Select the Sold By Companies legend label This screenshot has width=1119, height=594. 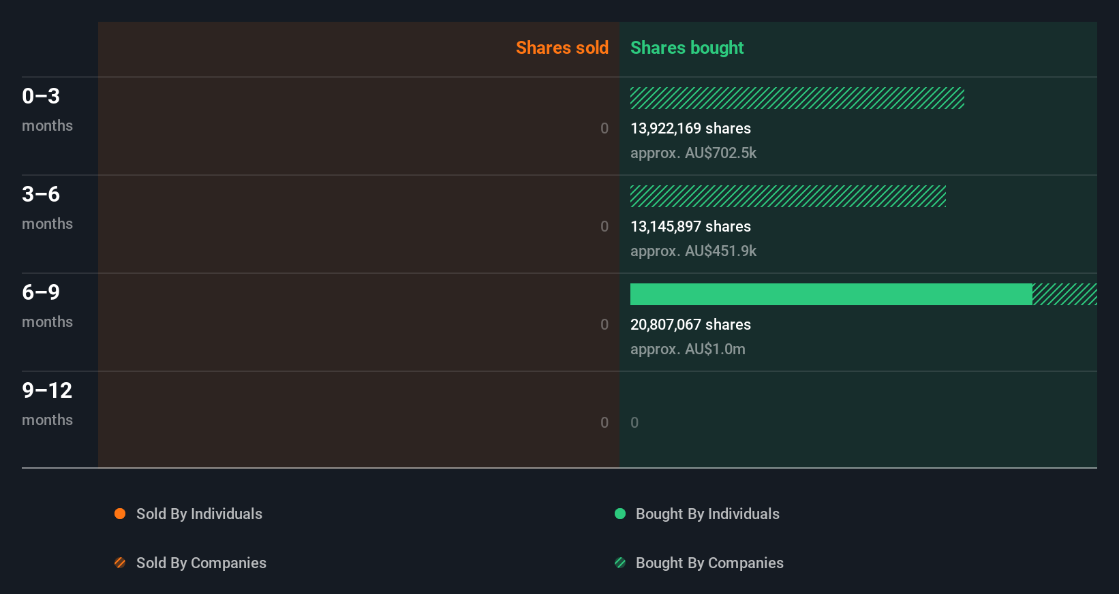pos(201,563)
